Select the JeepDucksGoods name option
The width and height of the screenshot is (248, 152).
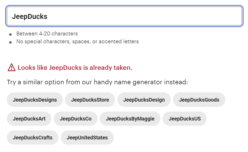tap(199, 100)
